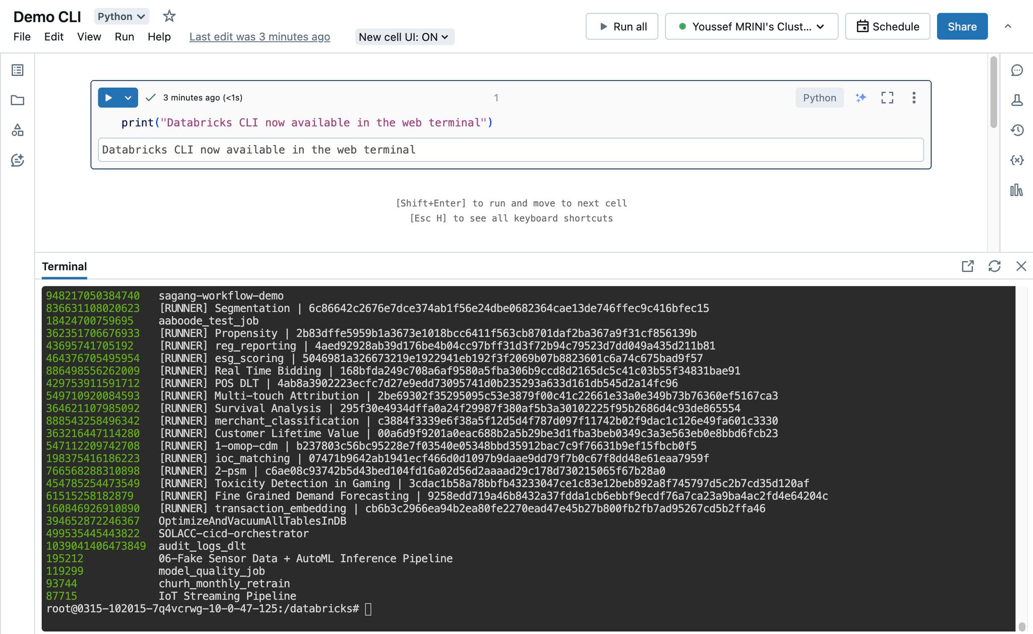Close the terminal panel
1033x634 pixels.
[1021, 266]
